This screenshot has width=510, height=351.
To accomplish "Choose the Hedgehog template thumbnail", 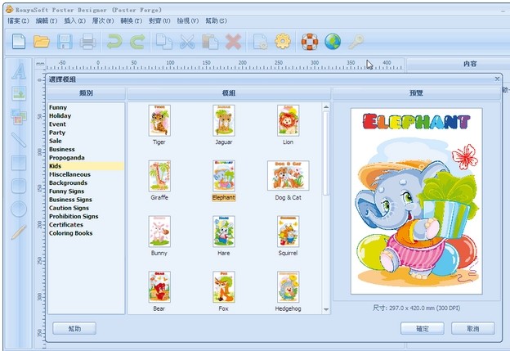I will point(289,287).
